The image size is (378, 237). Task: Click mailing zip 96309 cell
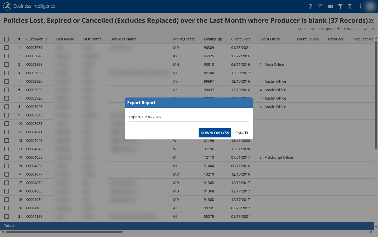(209, 48)
